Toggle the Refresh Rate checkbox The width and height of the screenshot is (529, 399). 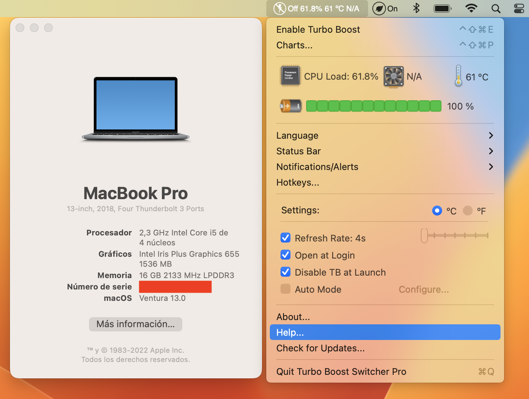click(286, 238)
